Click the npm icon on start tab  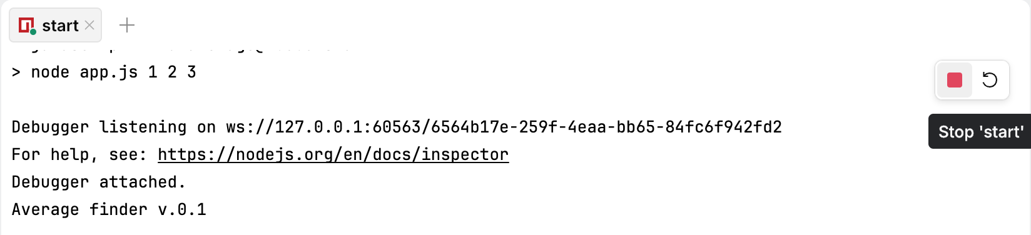pyautogui.click(x=26, y=26)
